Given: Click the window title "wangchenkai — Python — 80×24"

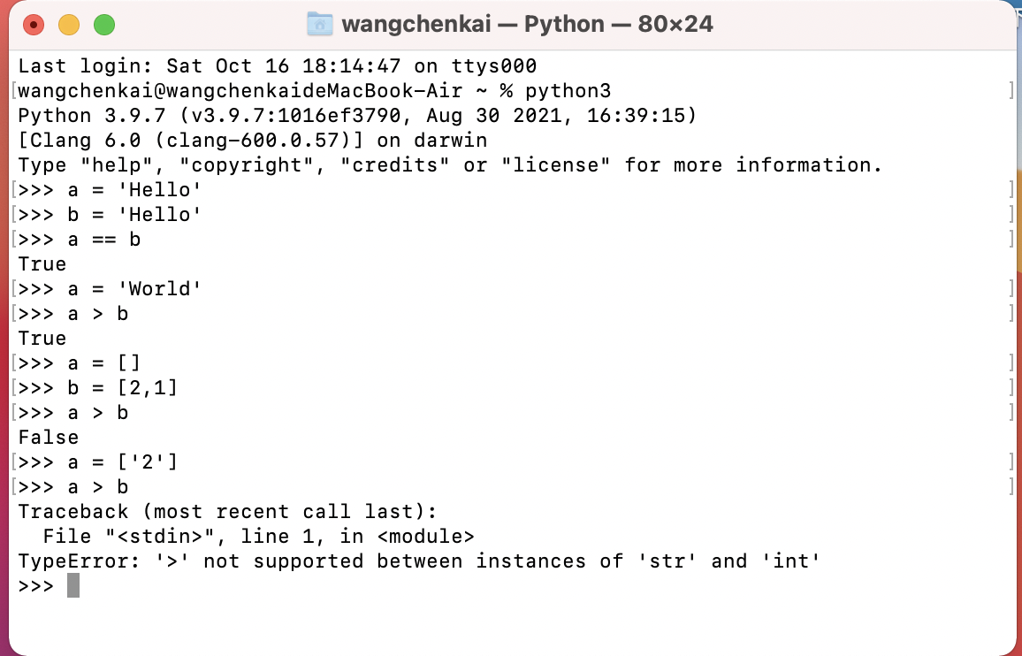Looking at the screenshot, I should pyautogui.click(x=527, y=24).
